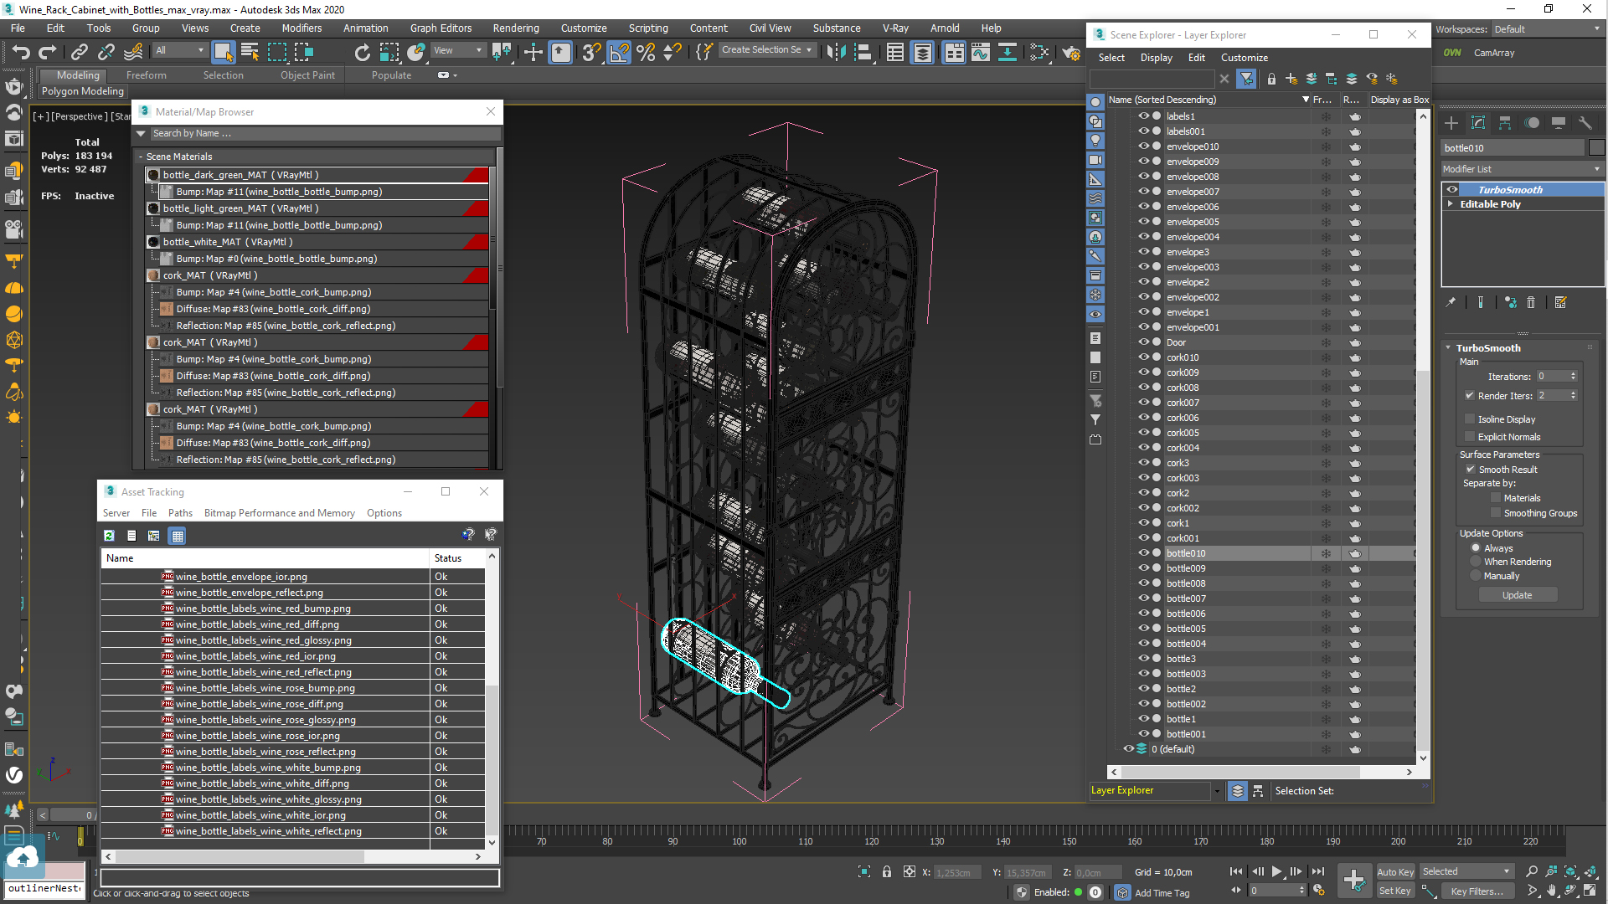
Task: Open the Create Selection Set dropdown
Action: point(766,50)
